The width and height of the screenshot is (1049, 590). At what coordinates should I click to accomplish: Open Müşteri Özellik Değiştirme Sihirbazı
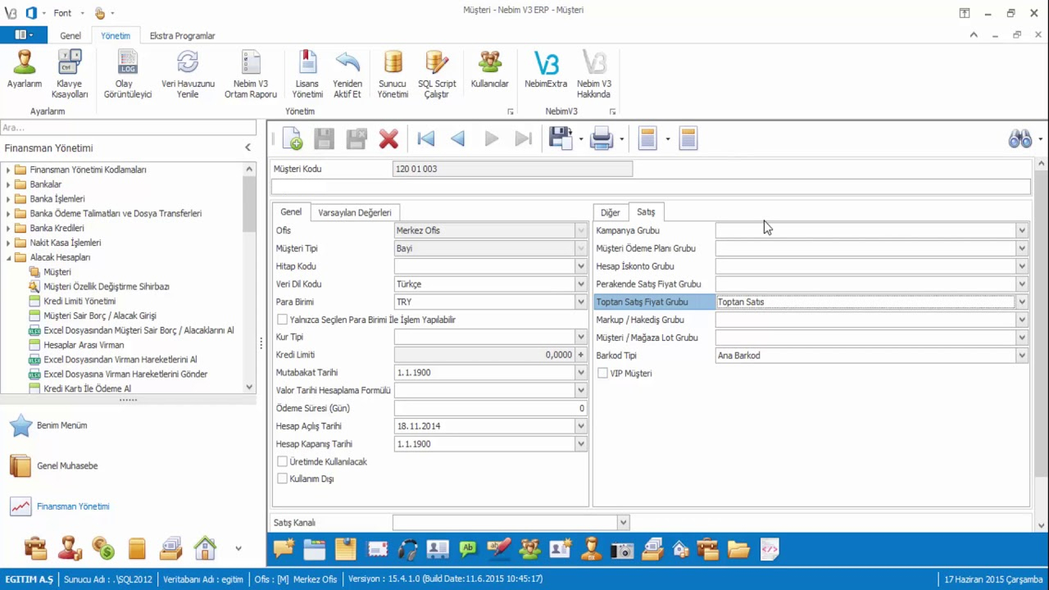(107, 287)
